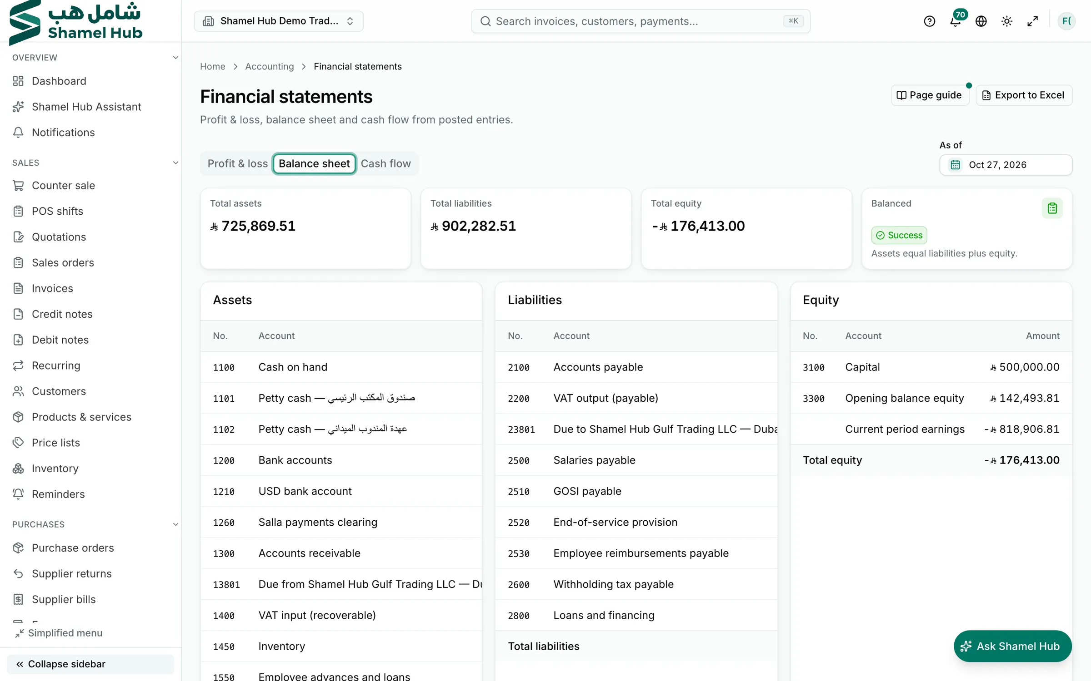Open the As of date picker

click(1006, 165)
